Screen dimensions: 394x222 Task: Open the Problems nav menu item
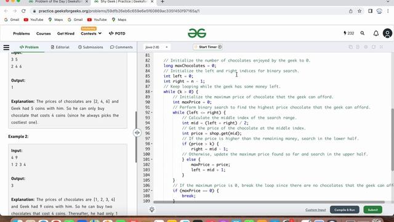coord(22,33)
